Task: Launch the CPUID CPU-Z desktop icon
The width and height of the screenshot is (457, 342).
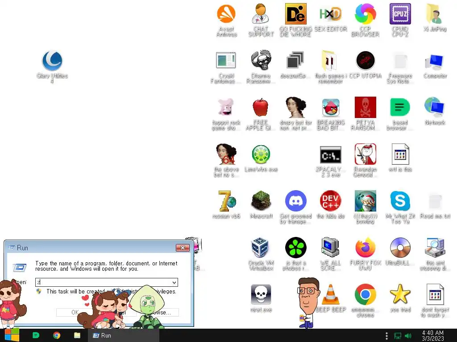Action: click(x=400, y=14)
